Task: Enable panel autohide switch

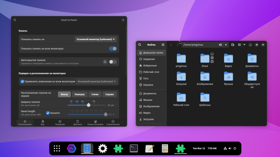Action: (113, 62)
